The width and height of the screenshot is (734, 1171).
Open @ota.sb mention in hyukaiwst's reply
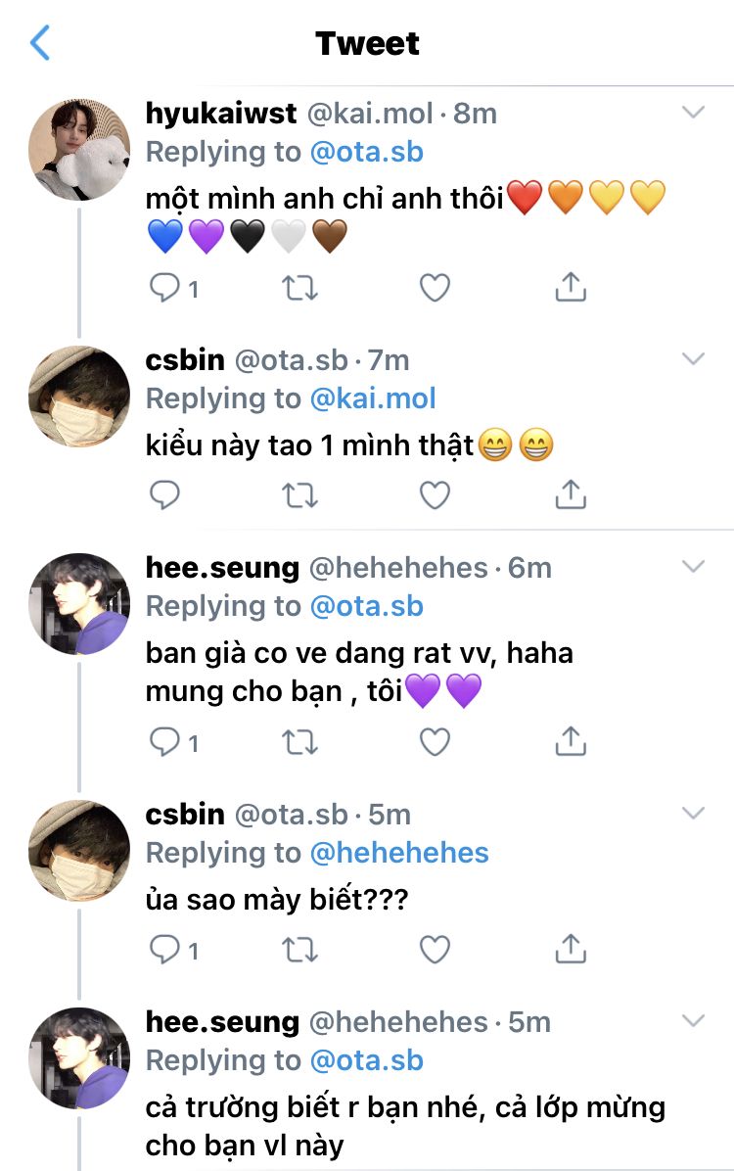click(367, 152)
